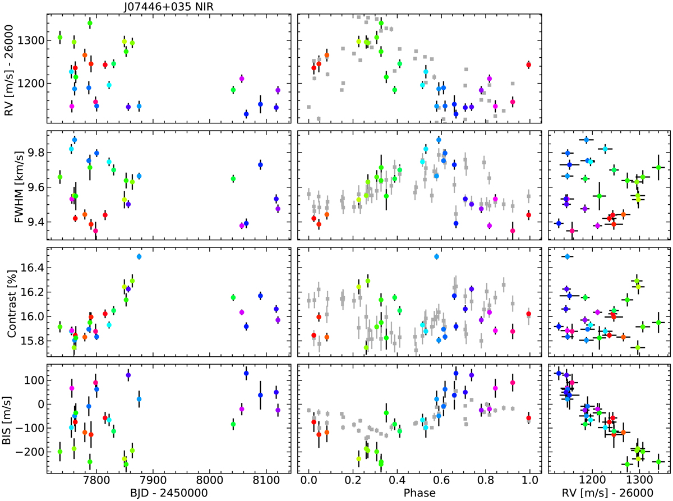Click the BJD - 2450000 x-axis label

pos(169,493)
